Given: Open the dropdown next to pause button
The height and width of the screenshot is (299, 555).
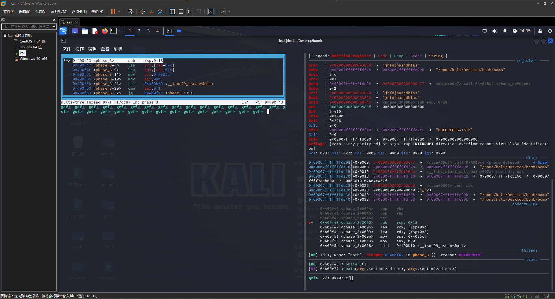Looking at the screenshot, I should [119, 12].
